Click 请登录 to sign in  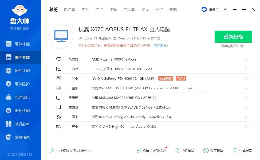[214, 9]
